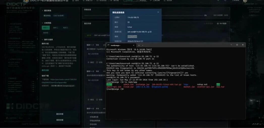Select the 检材三 category tab
Viewport: 264px width, 128px height.
tap(66, 28)
